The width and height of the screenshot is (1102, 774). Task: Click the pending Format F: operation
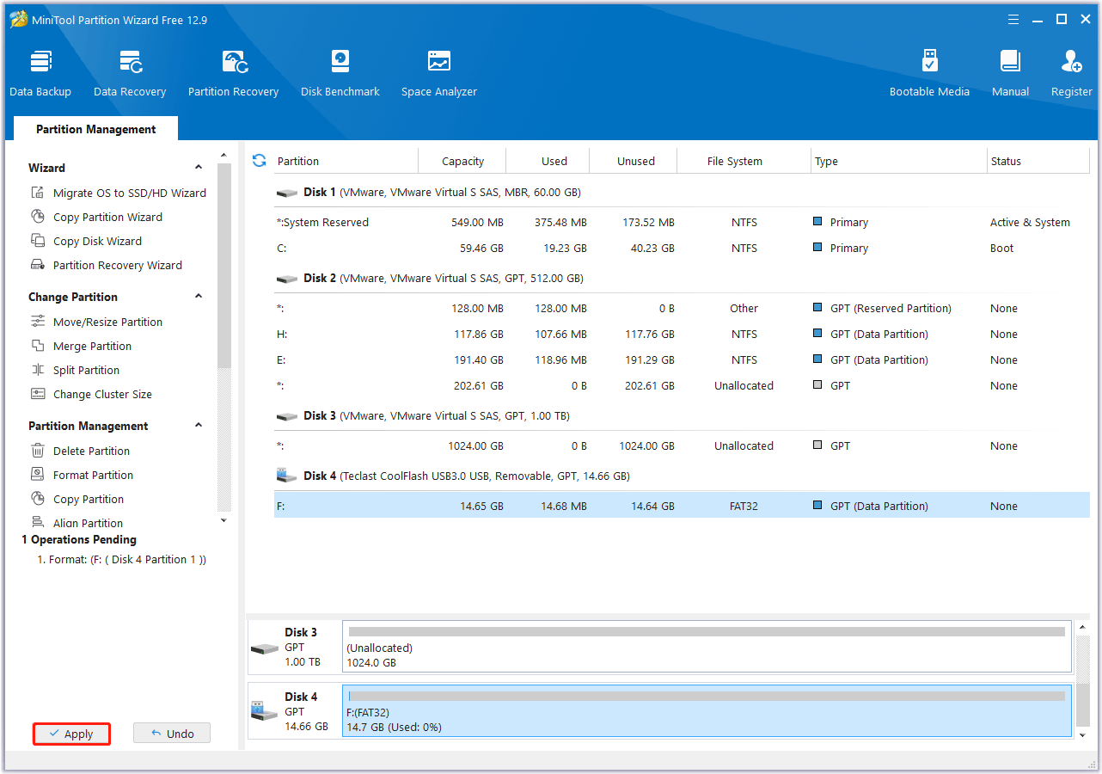tap(121, 559)
